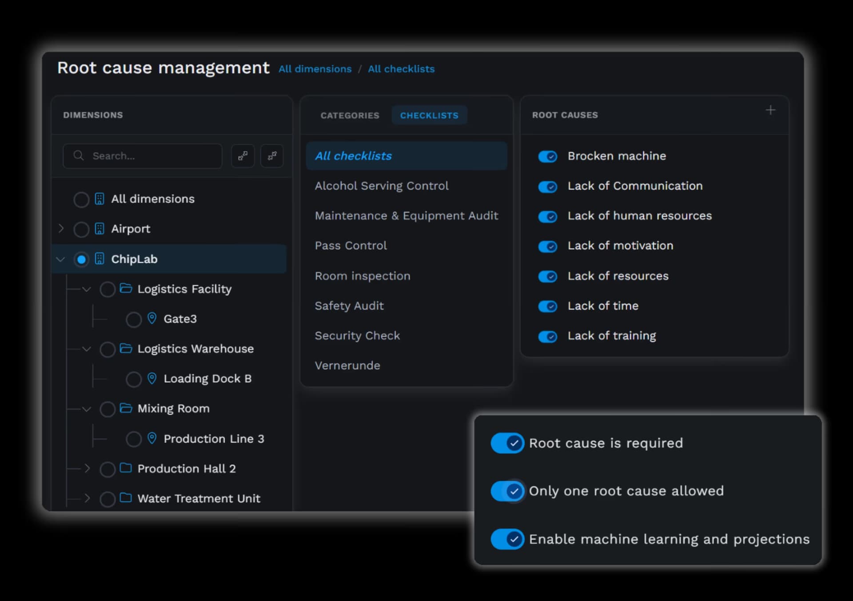Select the Loading Dock B radio button
Image resolution: width=853 pixels, height=601 pixels.
134,379
